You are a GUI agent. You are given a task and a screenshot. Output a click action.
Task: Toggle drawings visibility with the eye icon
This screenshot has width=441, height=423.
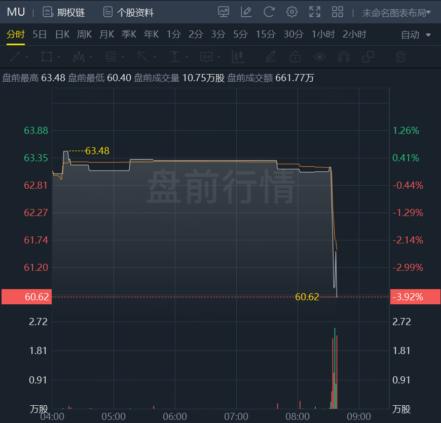tap(319, 57)
